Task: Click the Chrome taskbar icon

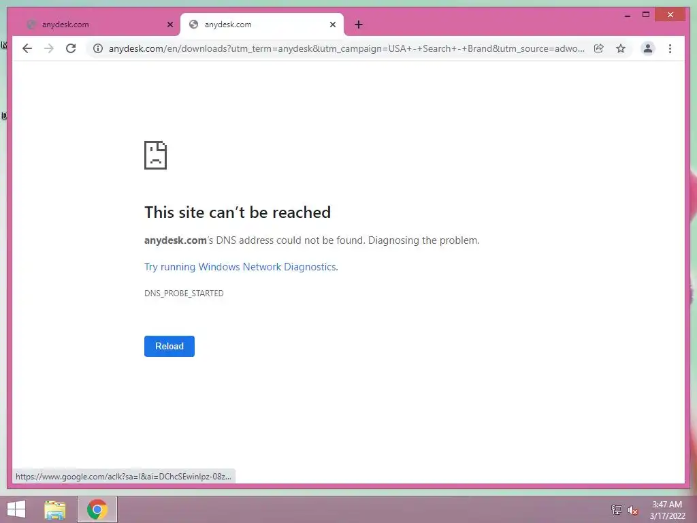Action: point(97,509)
